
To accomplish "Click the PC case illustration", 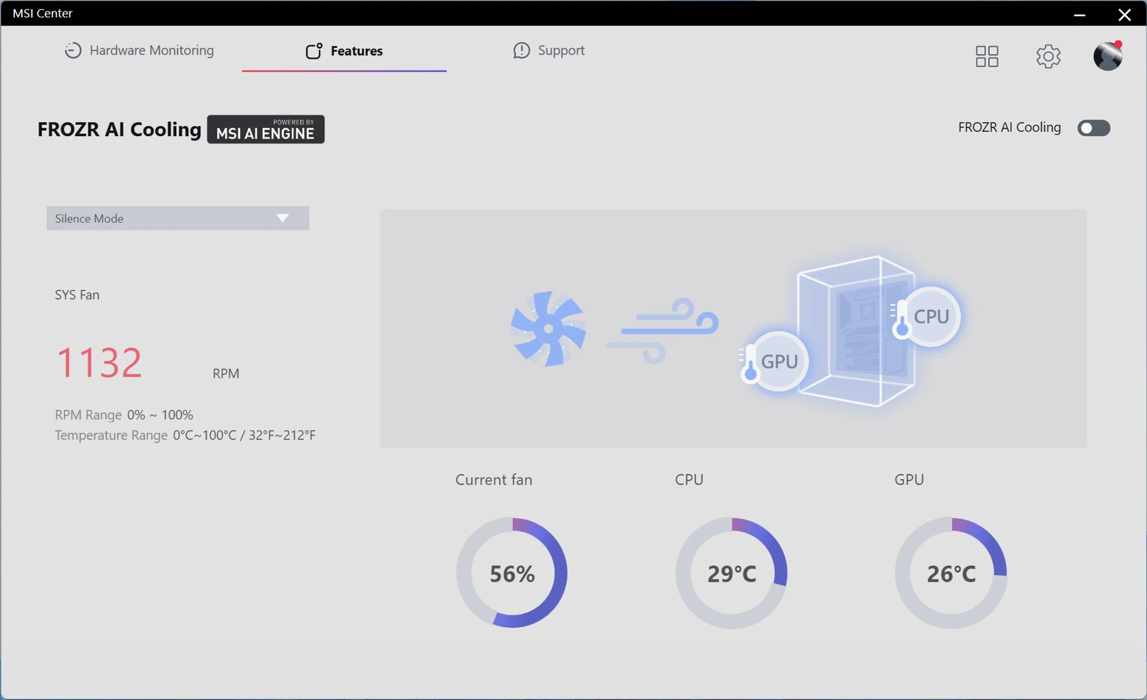I will pyautogui.click(x=855, y=331).
